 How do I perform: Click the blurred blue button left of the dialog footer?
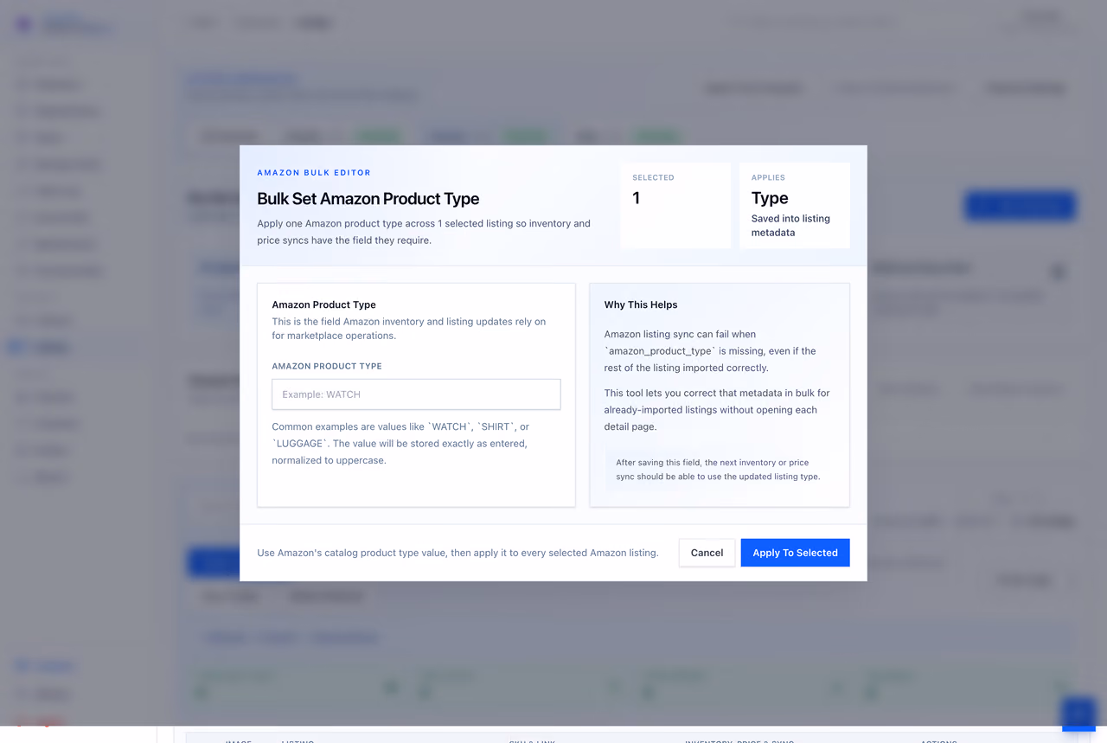[x=213, y=563]
